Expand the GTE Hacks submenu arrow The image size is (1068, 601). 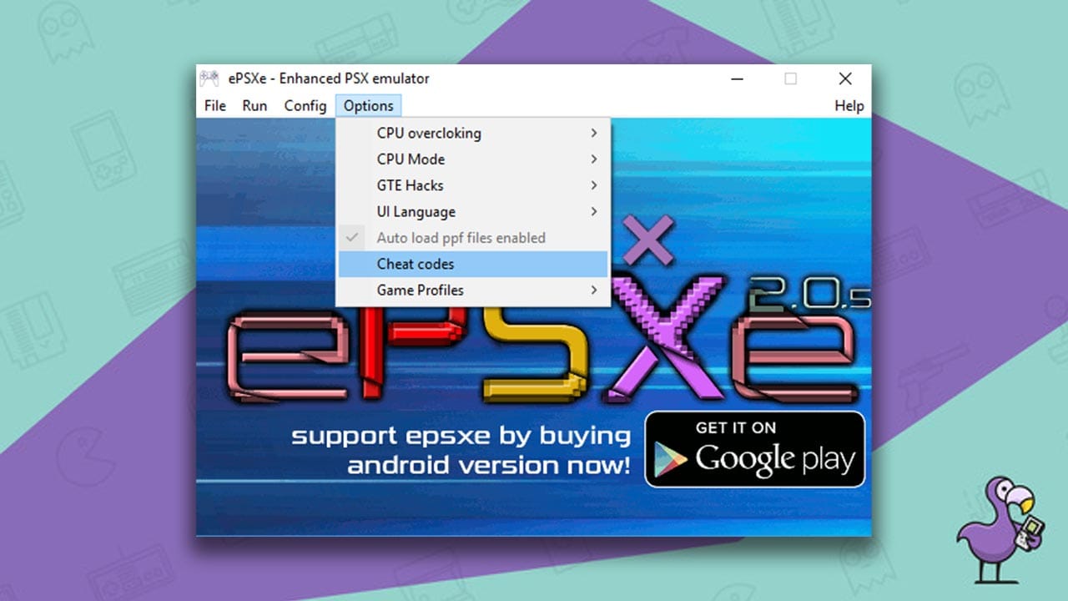(594, 185)
